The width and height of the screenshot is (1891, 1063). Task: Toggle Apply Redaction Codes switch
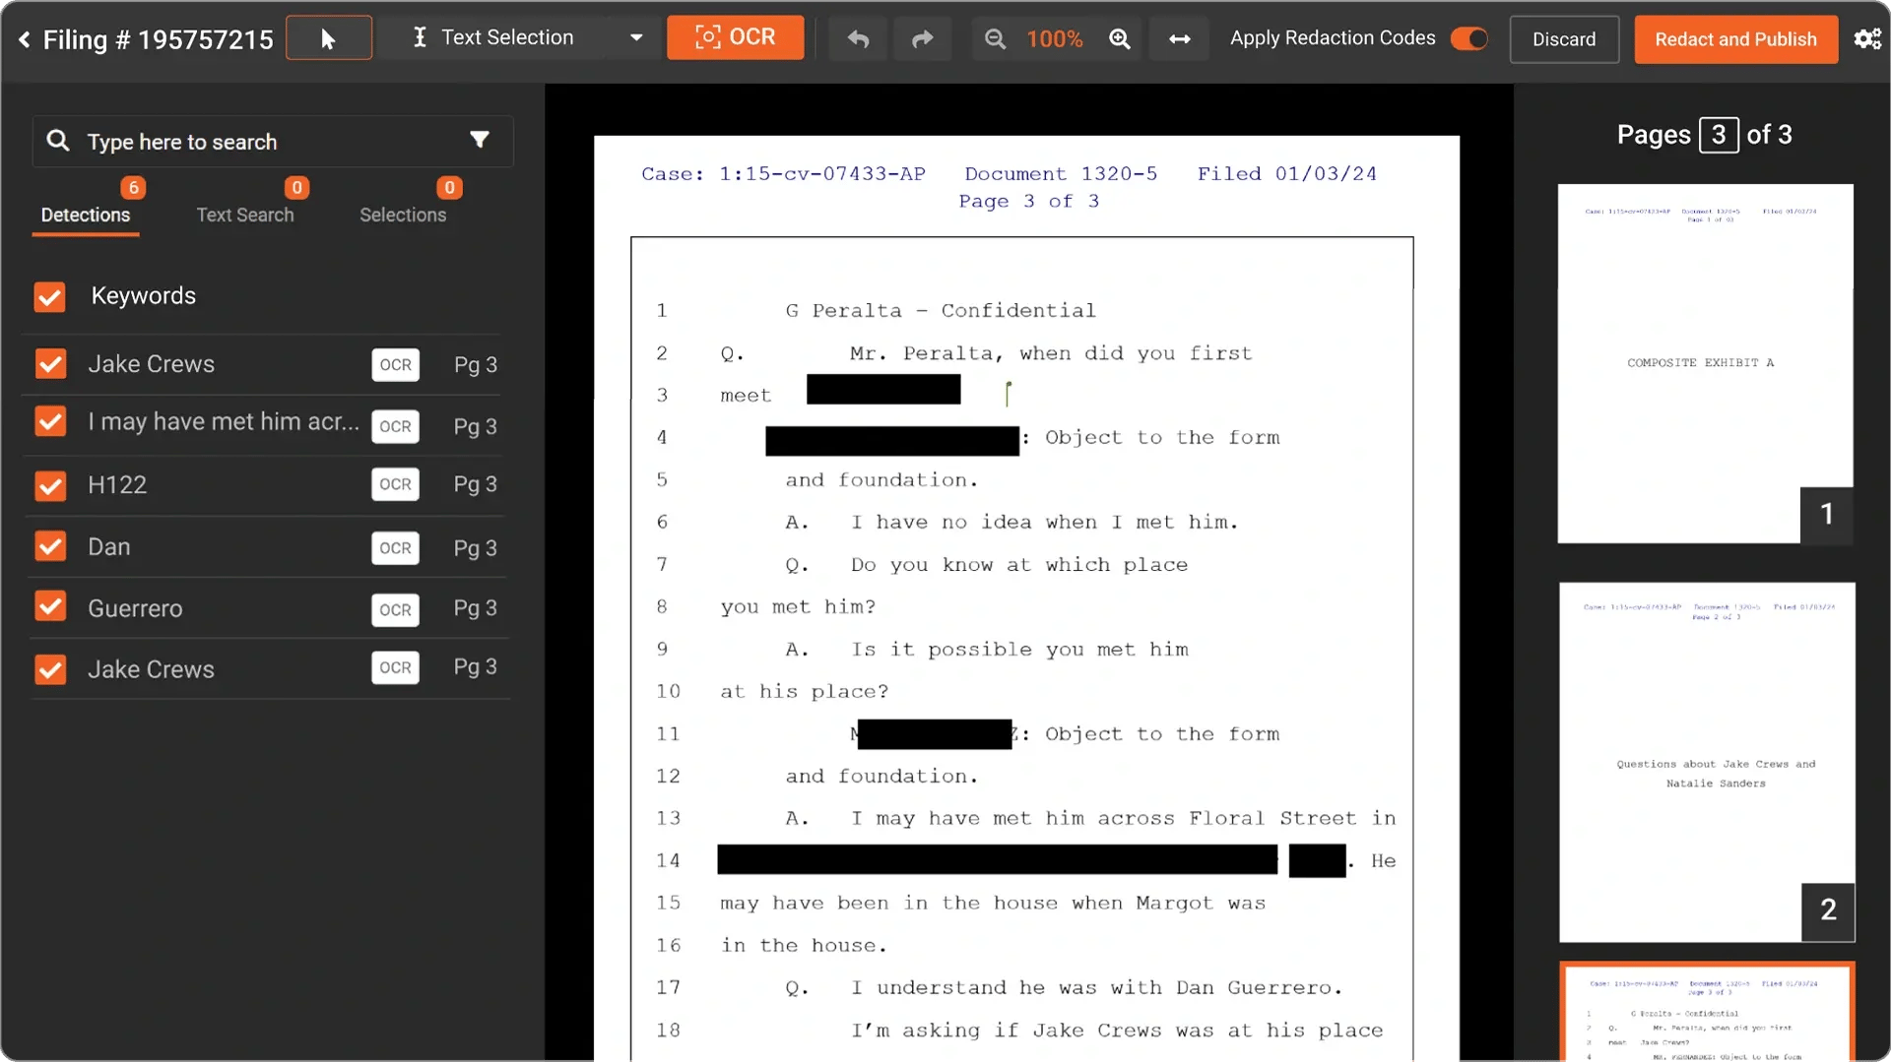pyautogui.click(x=1468, y=38)
